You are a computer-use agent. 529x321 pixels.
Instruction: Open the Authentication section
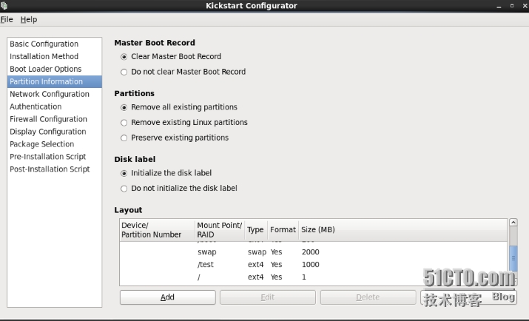pos(54,107)
